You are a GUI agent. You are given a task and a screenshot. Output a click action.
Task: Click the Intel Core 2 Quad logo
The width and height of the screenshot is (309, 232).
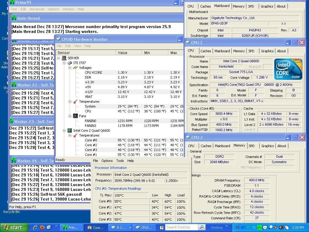(288, 69)
